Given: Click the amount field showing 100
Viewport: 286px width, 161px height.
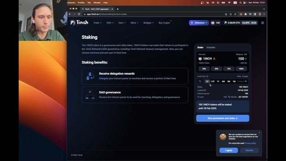Looking at the screenshot, I should coord(241,59).
